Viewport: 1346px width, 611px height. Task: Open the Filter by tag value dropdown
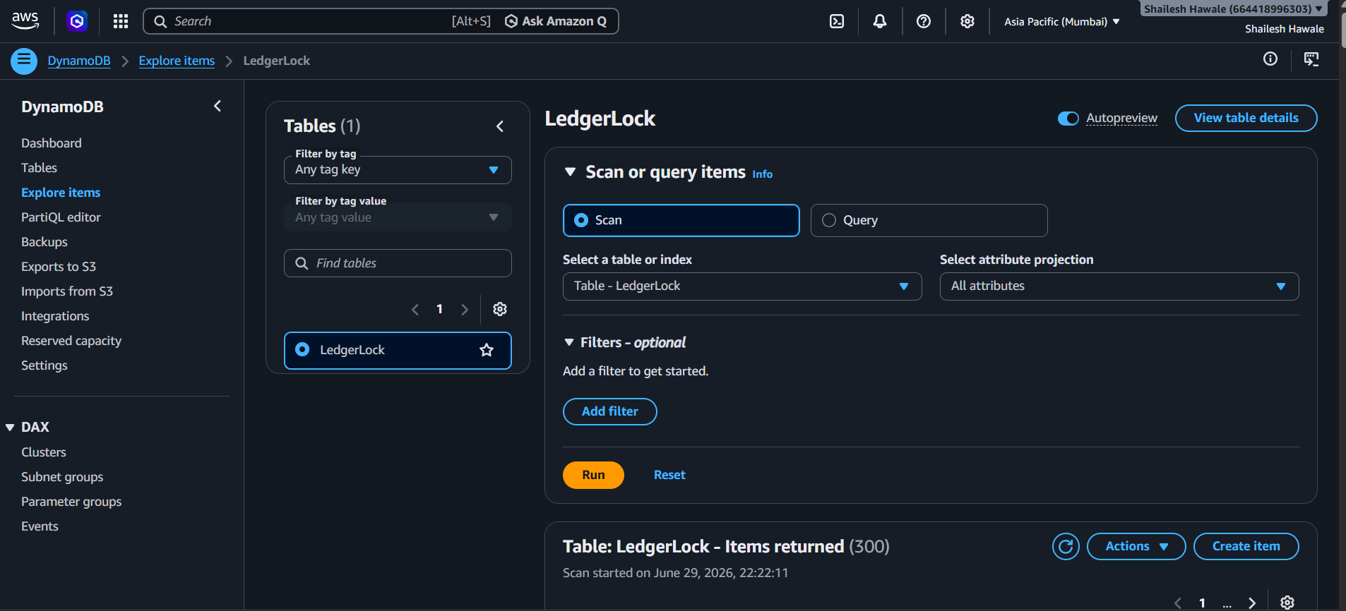pos(398,217)
